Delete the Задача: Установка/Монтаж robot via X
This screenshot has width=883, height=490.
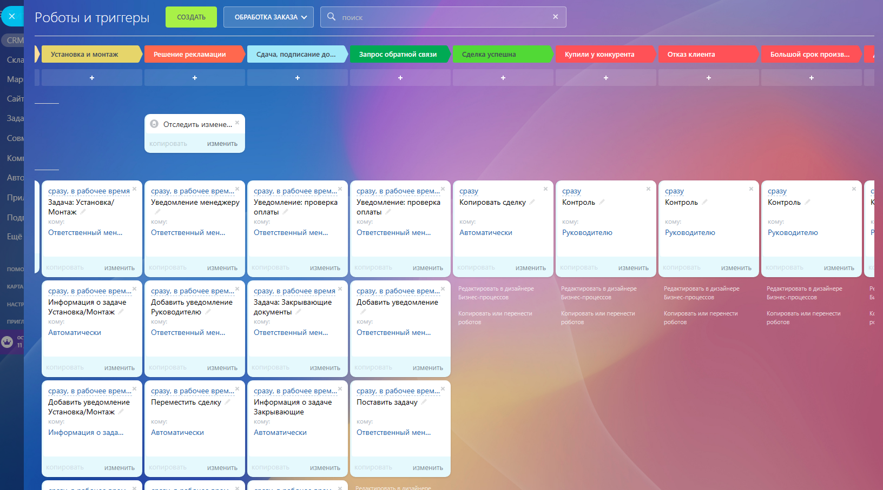pos(134,189)
